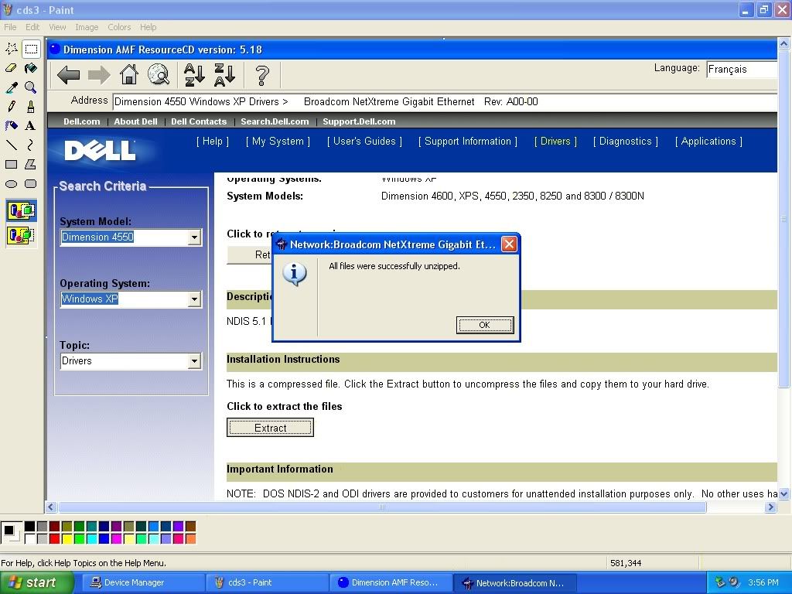Choose the Curve tool
The height and width of the screenshot is (594, 792).
(x=31, y=145)
